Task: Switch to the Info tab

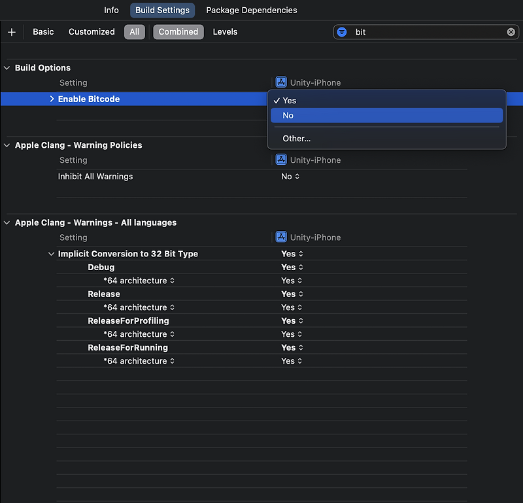Action: [x=111, y=10]
